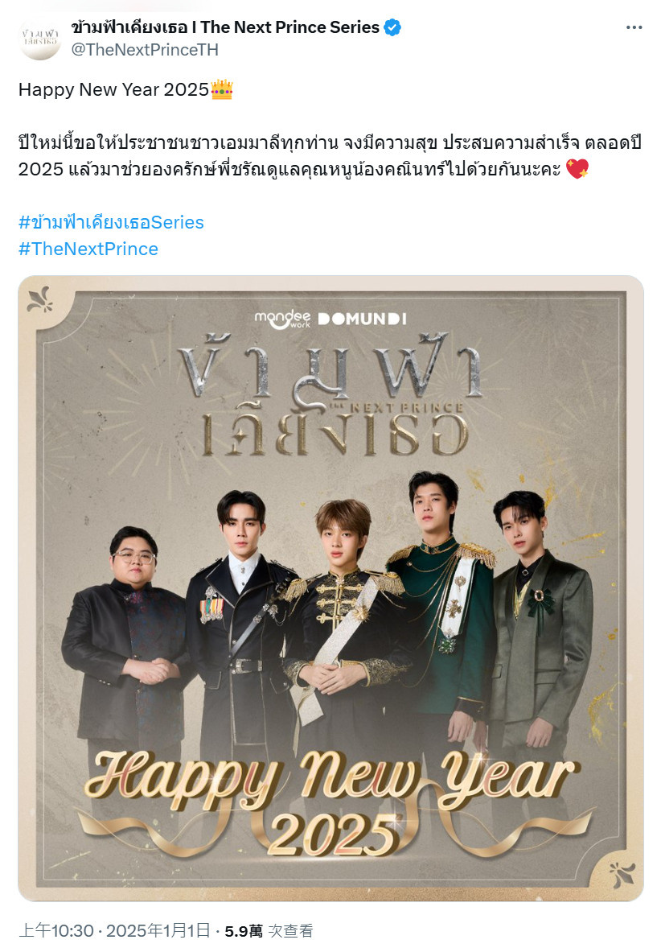Viewport: 661px width, 952px height.
Task: Click the sparkling heart emoji
Action: pos(577,169)
